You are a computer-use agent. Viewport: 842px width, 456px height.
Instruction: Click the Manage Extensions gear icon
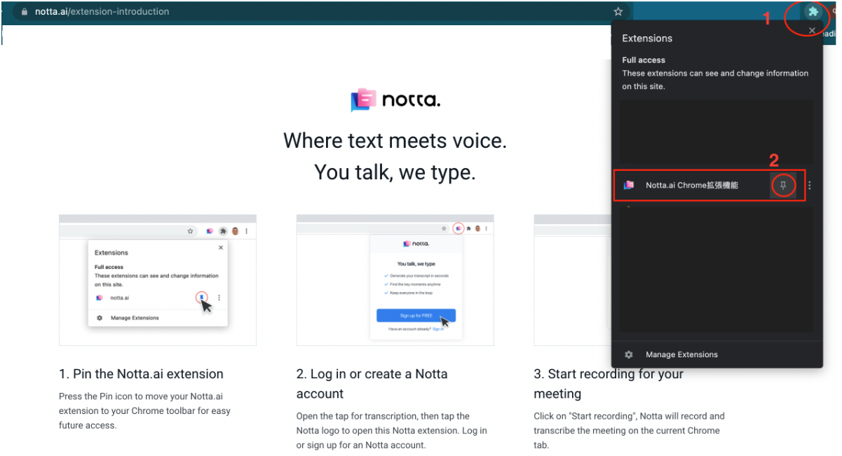click(628, 354)
